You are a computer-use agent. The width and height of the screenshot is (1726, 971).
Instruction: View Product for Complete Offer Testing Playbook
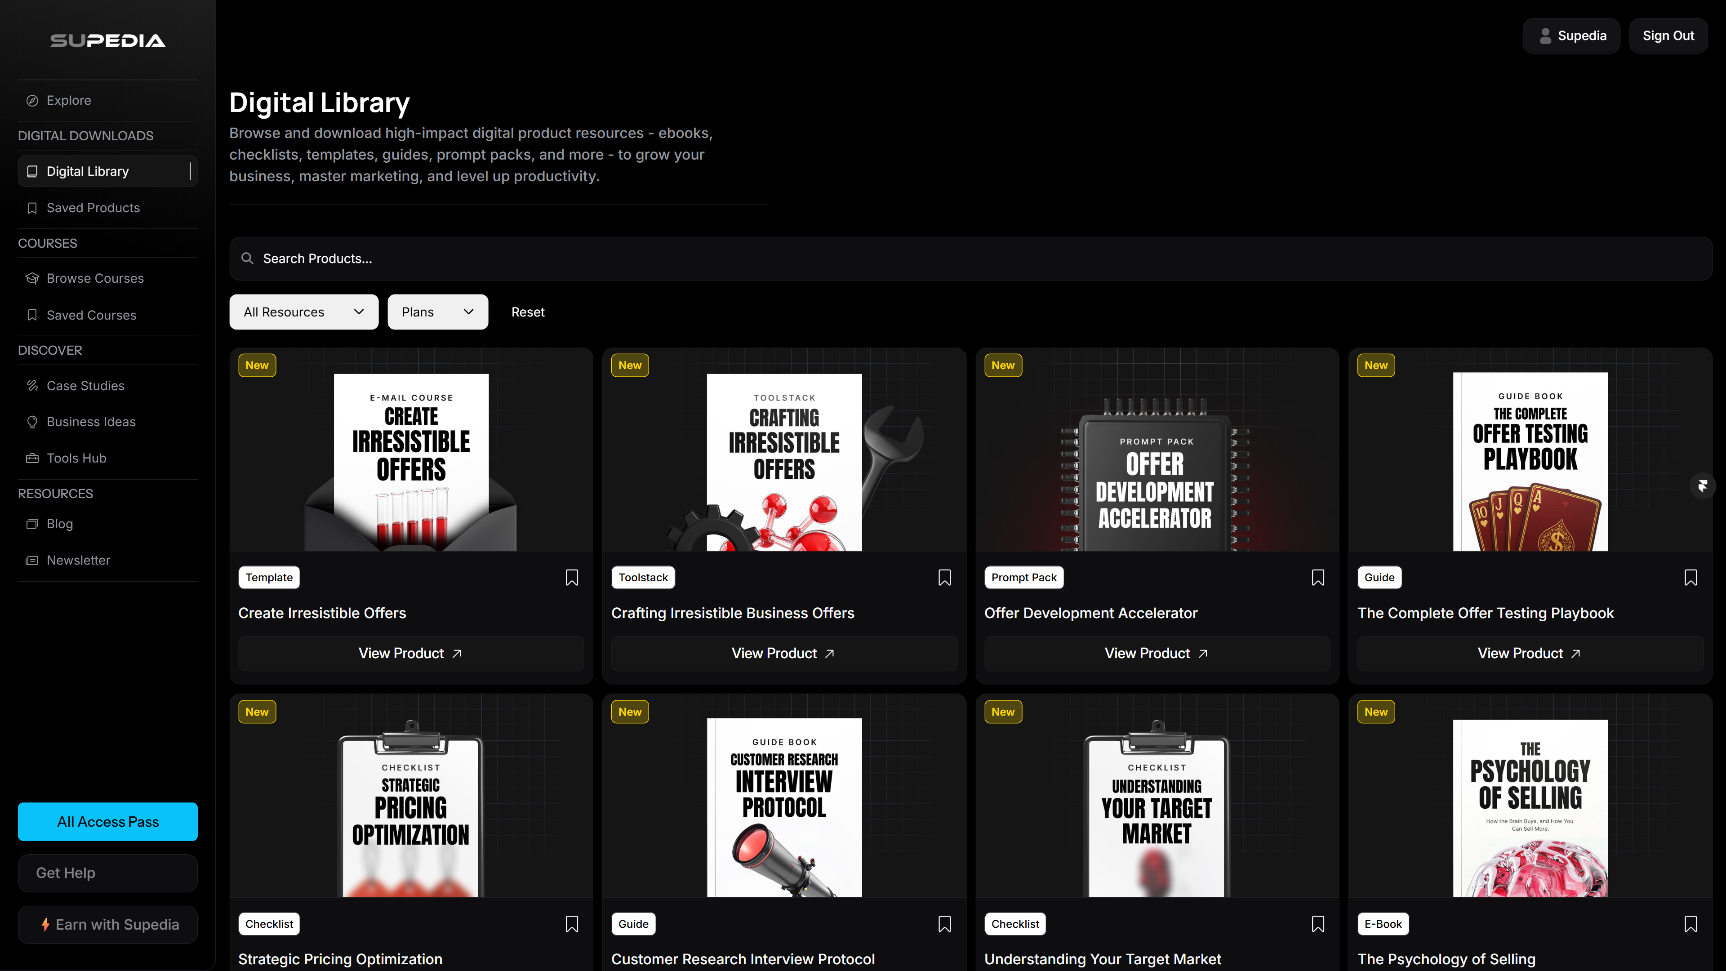point(1530,653)
